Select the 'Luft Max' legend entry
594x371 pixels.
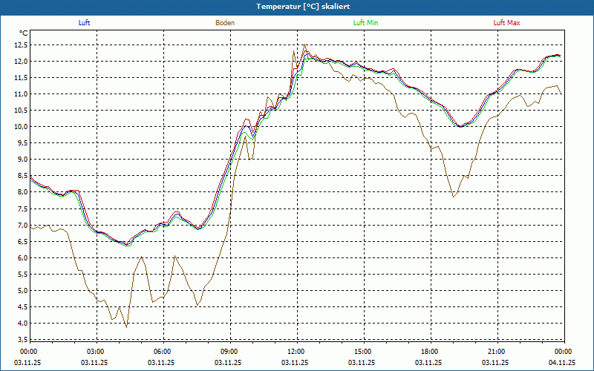tap(507, 23)
